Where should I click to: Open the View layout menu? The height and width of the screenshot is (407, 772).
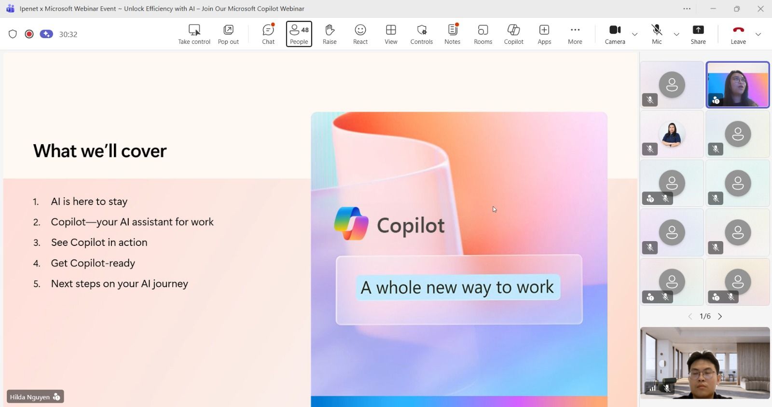(391, 34)
